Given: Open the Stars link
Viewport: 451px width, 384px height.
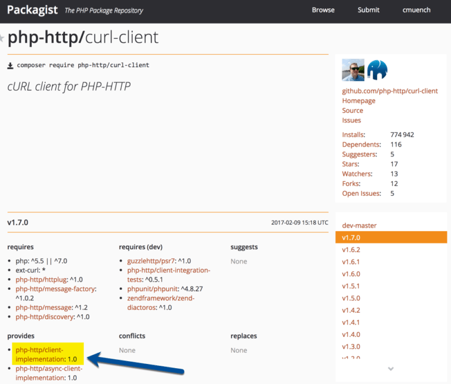Looking at the screenshot, I should click(351, 164).
